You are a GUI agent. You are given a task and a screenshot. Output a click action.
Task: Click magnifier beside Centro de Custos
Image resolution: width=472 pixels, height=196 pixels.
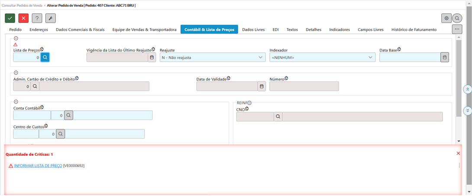coord(61,134)
